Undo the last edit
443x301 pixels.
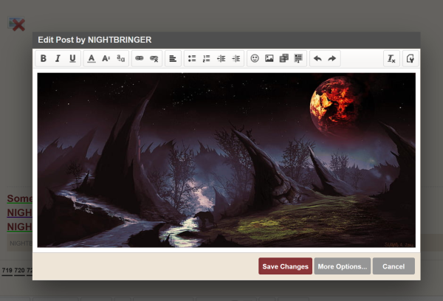point(317,58)
